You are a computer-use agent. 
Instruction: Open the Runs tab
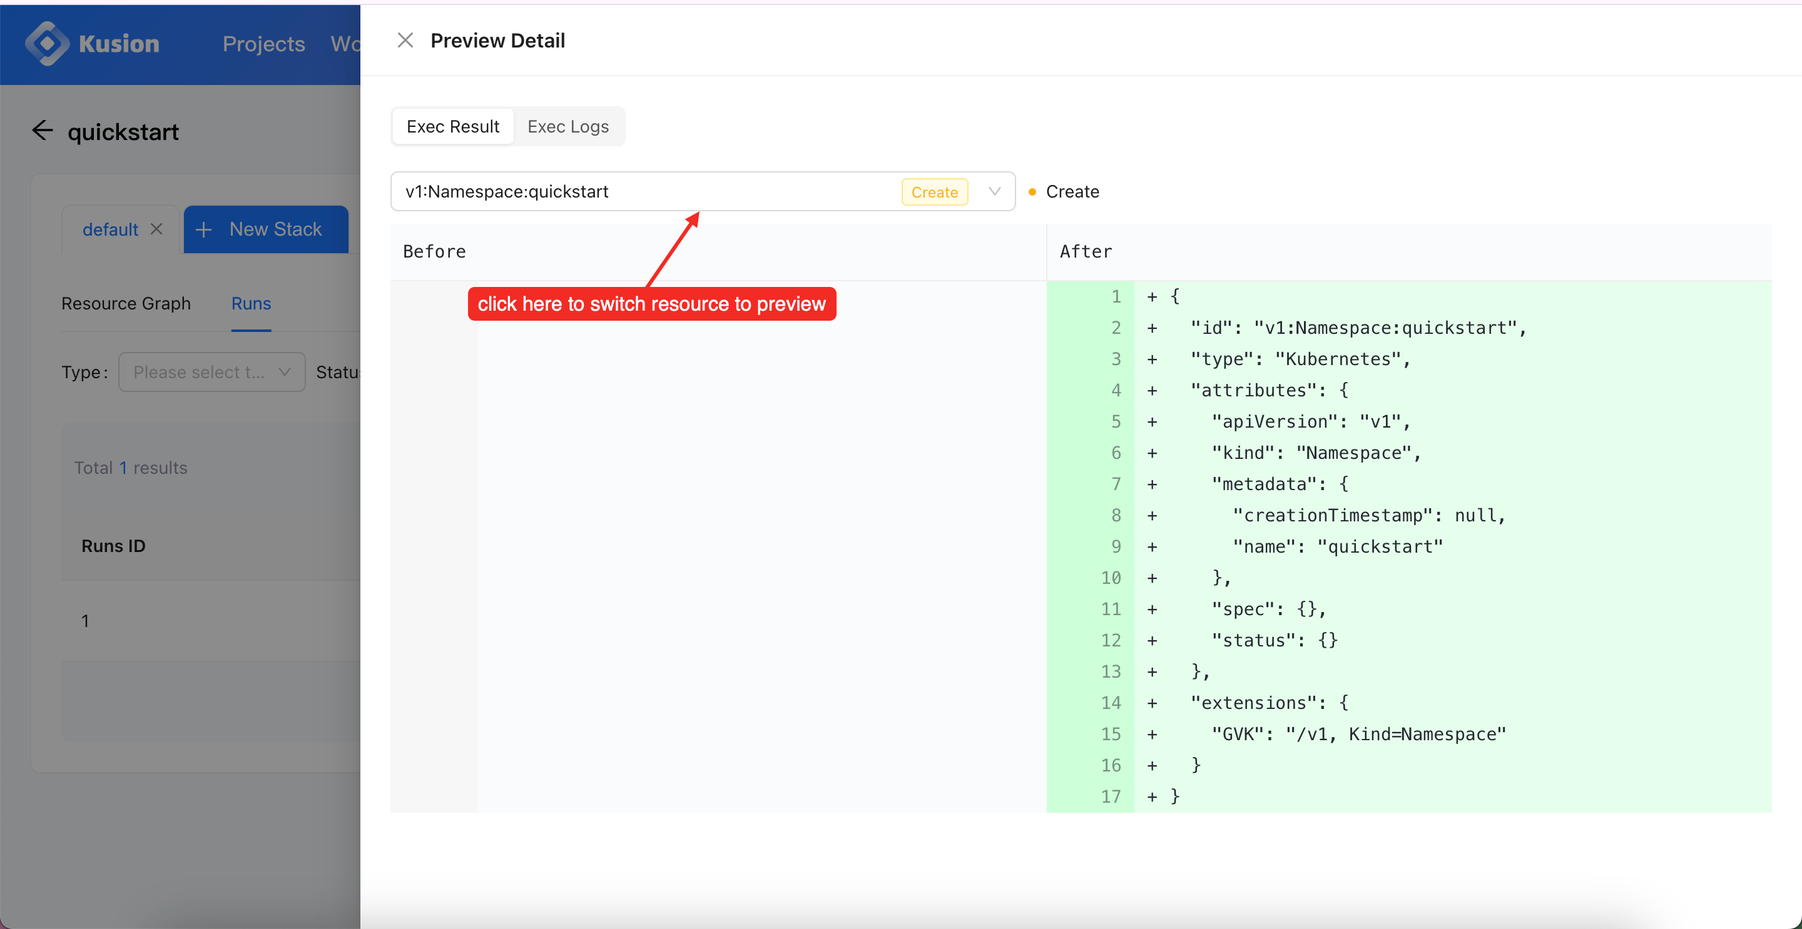(251, 303)
